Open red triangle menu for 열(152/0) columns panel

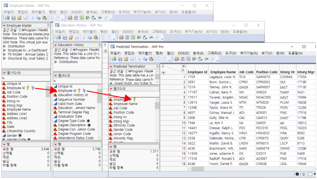(x=4, y=73)
